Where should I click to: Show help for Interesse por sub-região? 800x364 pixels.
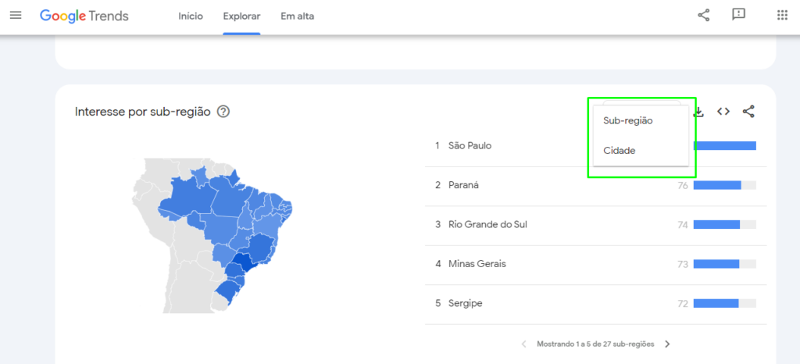click(x=223, y=112)
